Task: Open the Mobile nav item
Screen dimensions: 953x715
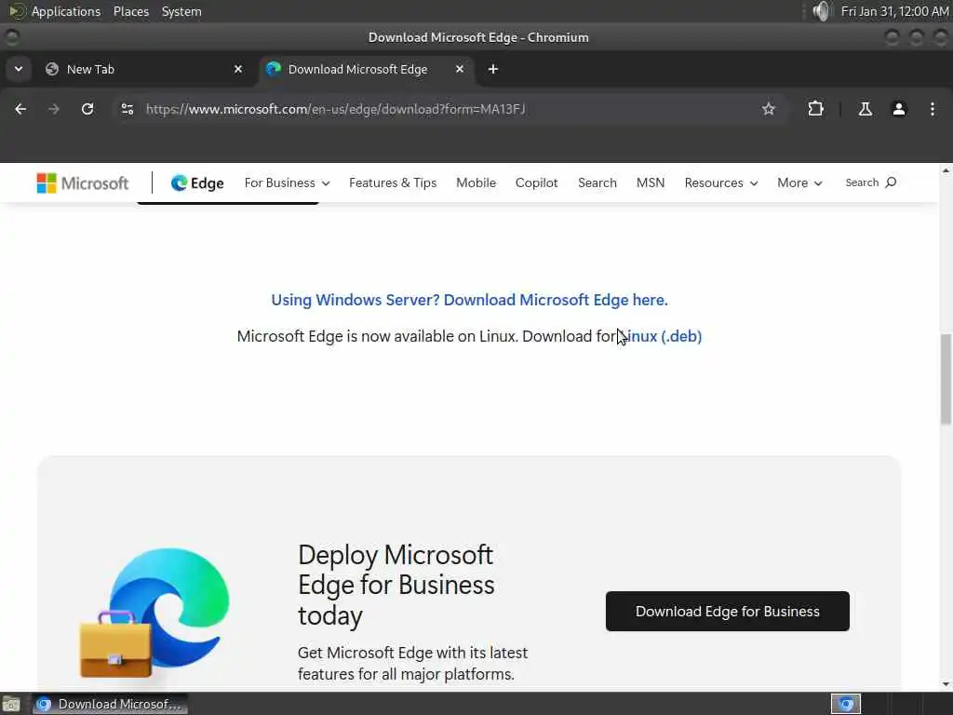Action: click(x=476, y=183)
